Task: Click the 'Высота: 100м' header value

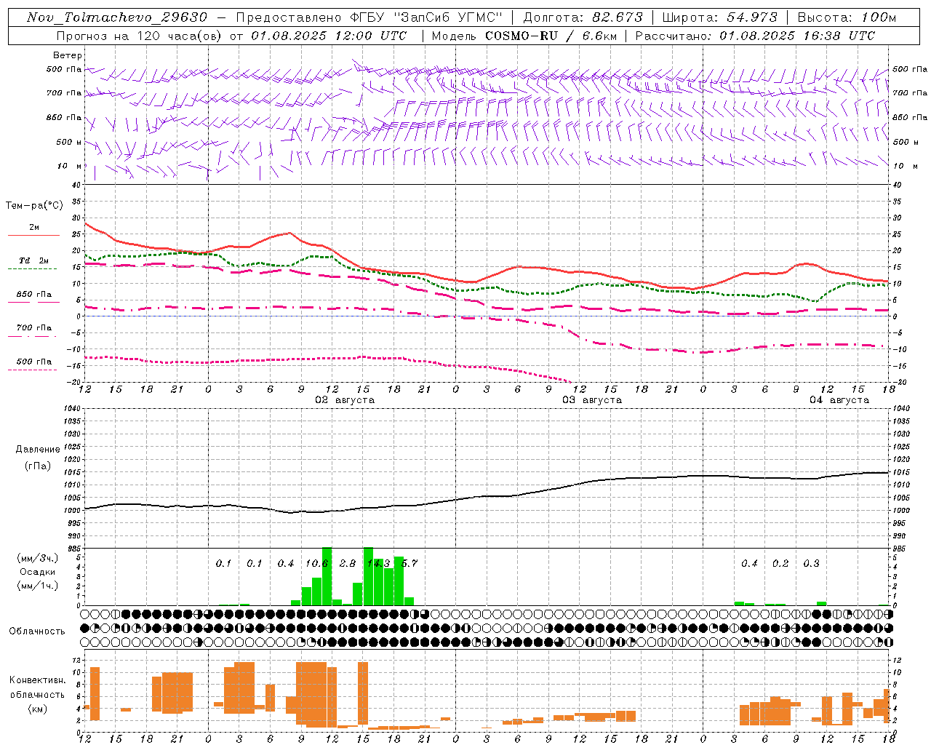Action: [847, 17]
